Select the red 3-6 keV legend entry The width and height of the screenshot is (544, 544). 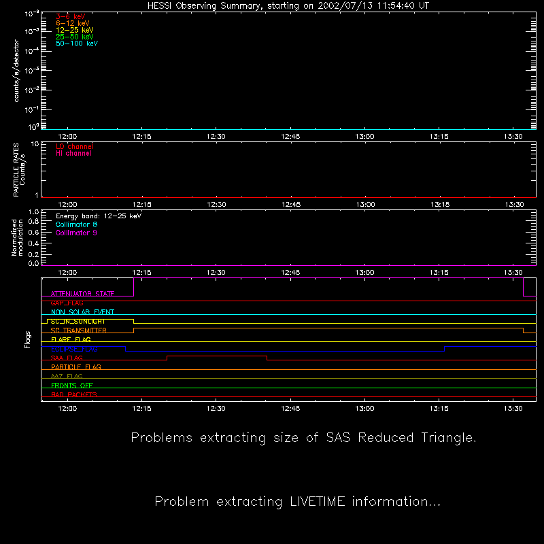click(71, 16)
